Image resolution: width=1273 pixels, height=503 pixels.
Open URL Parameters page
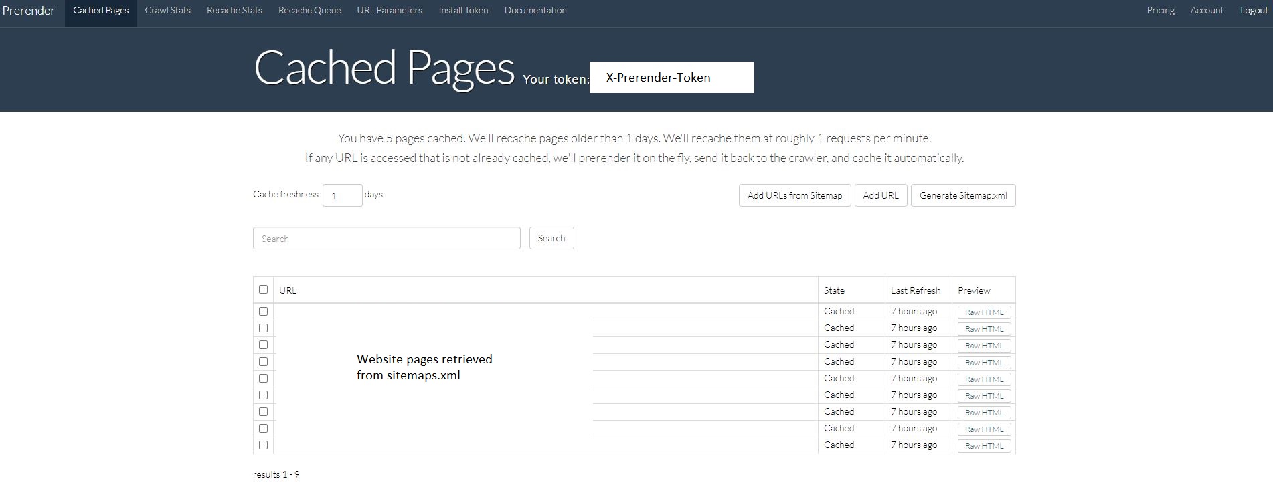390,11
